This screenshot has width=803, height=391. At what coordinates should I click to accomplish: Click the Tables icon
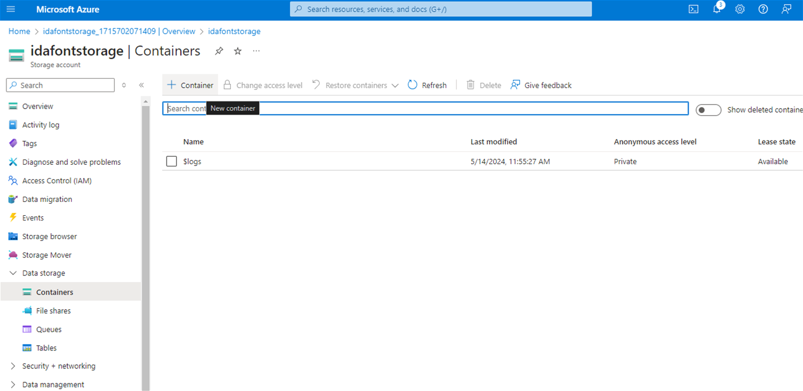[x=27, y=347]
